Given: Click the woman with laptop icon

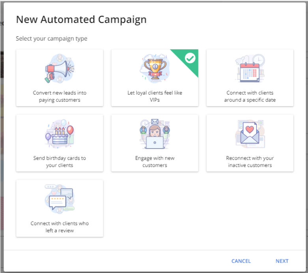Looking at the screenshot, I should pyautogui.click(x=155, y=134).
